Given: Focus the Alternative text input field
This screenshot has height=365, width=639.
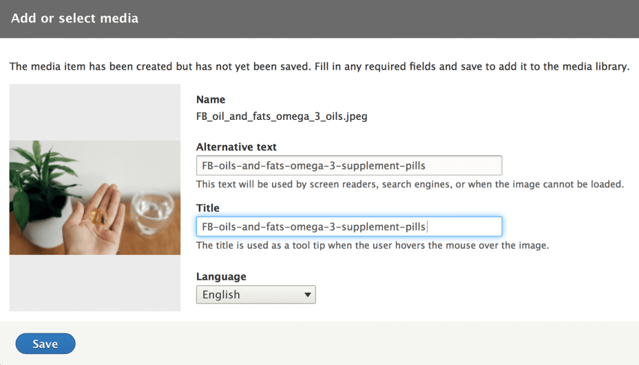Looking at the screenshot, I should coord(349,165).
